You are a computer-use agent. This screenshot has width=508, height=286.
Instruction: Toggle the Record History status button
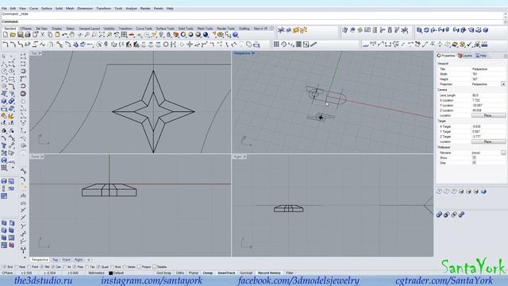[x=269, y=273]
